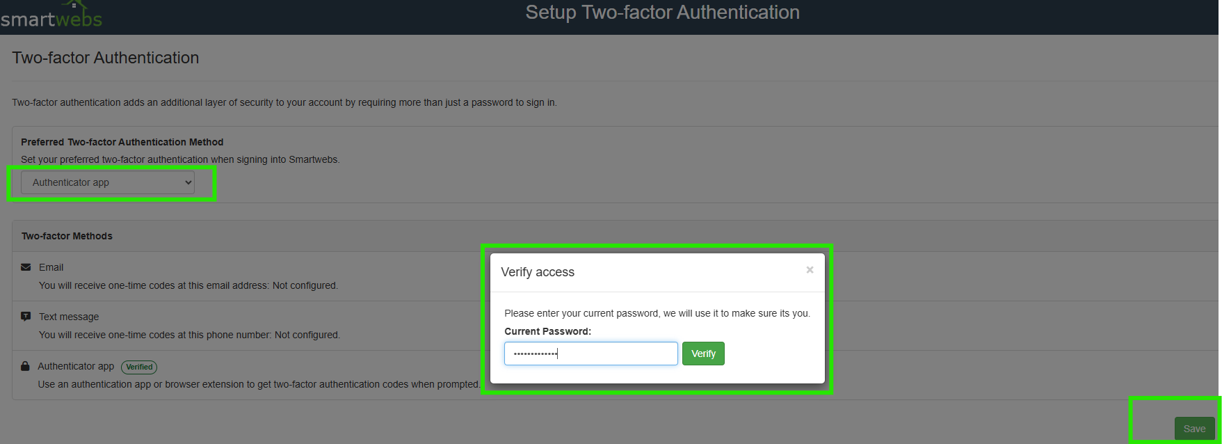Click the phone number Not configured text

[x=307, y=335]
